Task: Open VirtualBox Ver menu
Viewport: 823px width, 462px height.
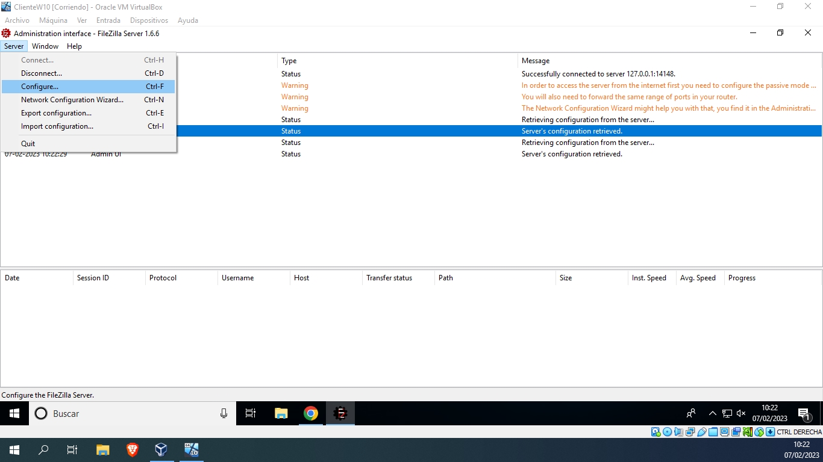Action: (x=82, y=20)
